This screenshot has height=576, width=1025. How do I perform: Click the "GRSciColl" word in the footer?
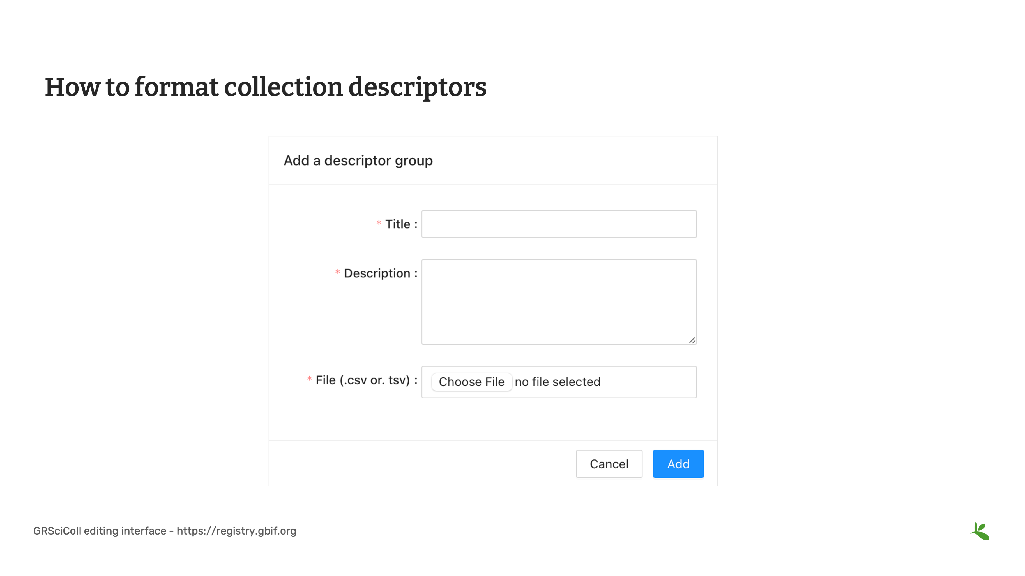[x=57, y=531]
